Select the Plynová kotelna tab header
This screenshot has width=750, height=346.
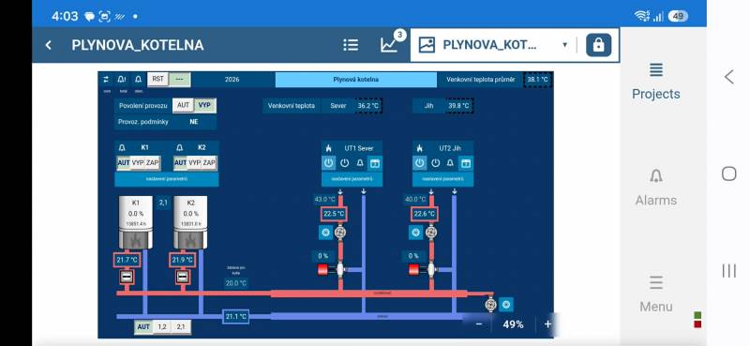[356, 80]
